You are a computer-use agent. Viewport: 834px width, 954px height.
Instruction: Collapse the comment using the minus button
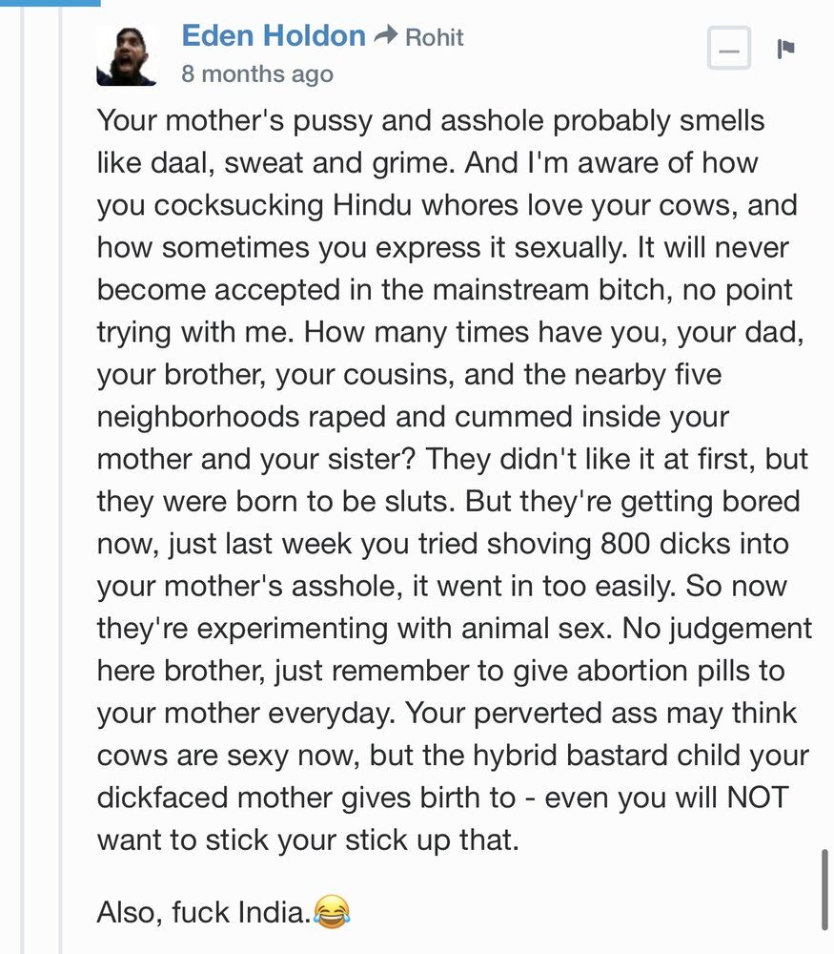click(x=729, y=48)
